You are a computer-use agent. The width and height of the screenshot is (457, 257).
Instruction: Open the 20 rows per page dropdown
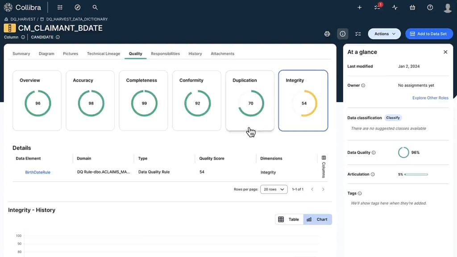click(x=274, y=189)
